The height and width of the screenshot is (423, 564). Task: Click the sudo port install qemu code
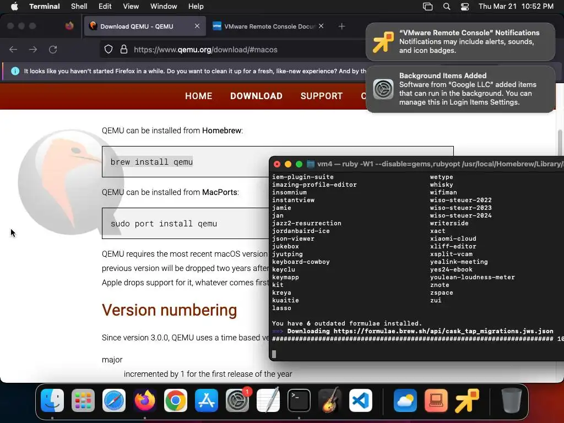click(x=164, y=224)
